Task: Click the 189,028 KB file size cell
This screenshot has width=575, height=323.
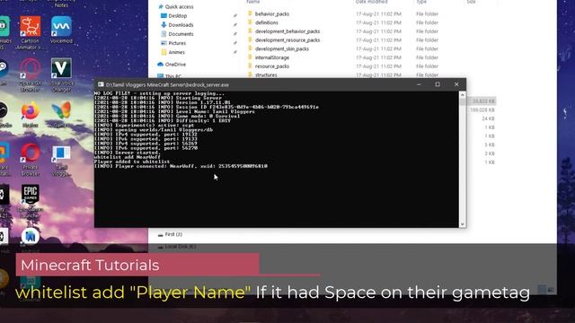Action: click(482, 109)
